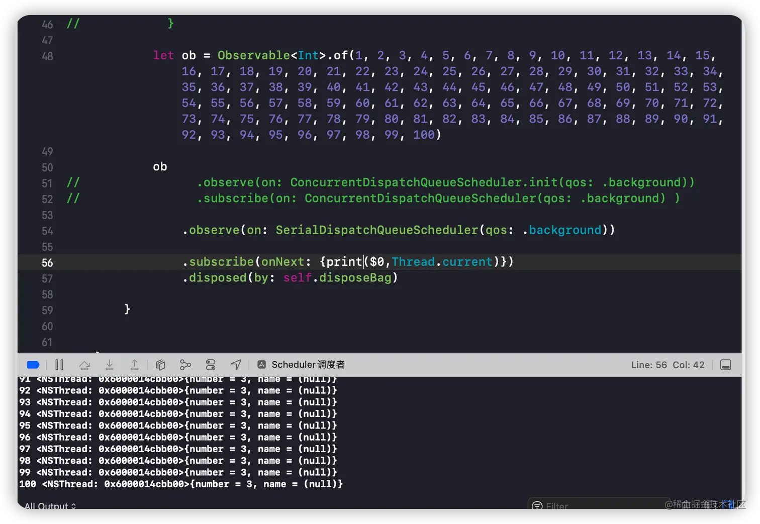Click the 'ob' identifier on line 50

coord(160,167)
